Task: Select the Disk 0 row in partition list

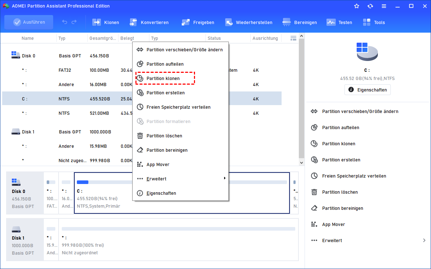Action: [142, 56]
